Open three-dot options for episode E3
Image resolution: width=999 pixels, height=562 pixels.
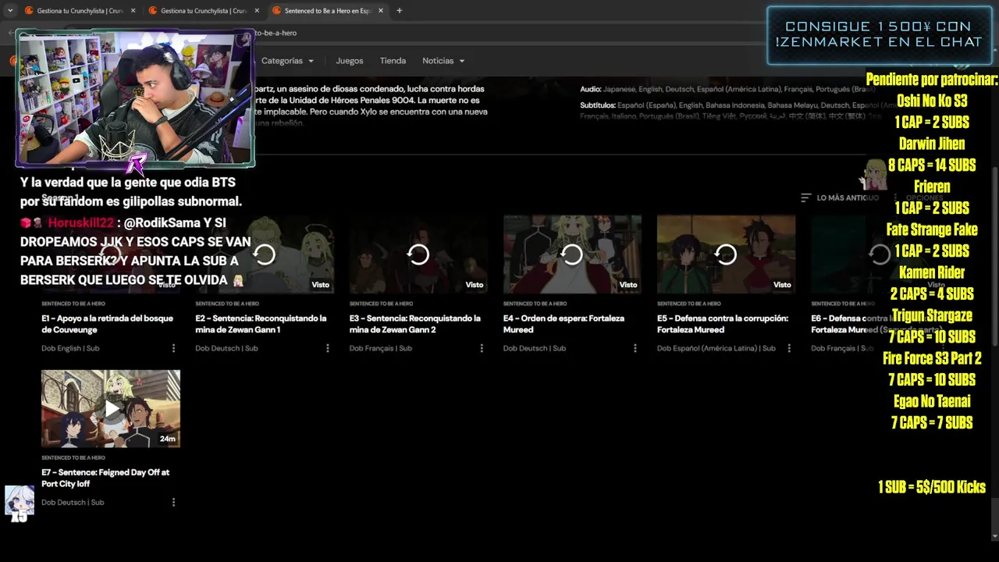481,348
